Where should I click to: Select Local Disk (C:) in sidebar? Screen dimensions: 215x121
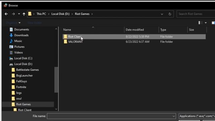(23, 58)
